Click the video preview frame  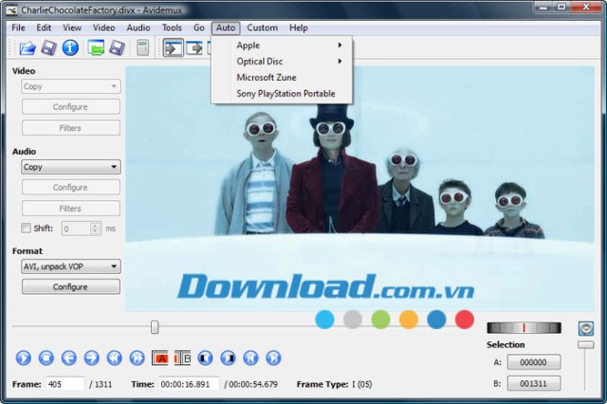359,189
